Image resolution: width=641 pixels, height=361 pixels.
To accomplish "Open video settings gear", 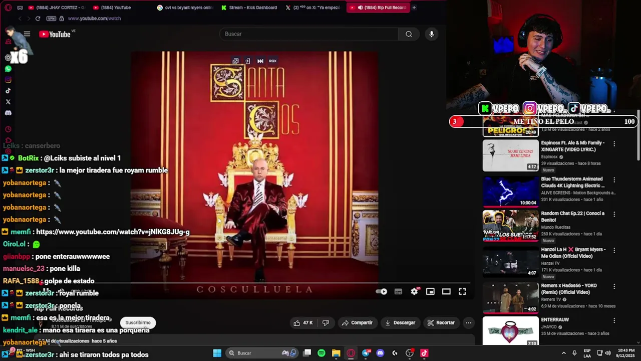I will pyautogui.click(x=414, y=291).
